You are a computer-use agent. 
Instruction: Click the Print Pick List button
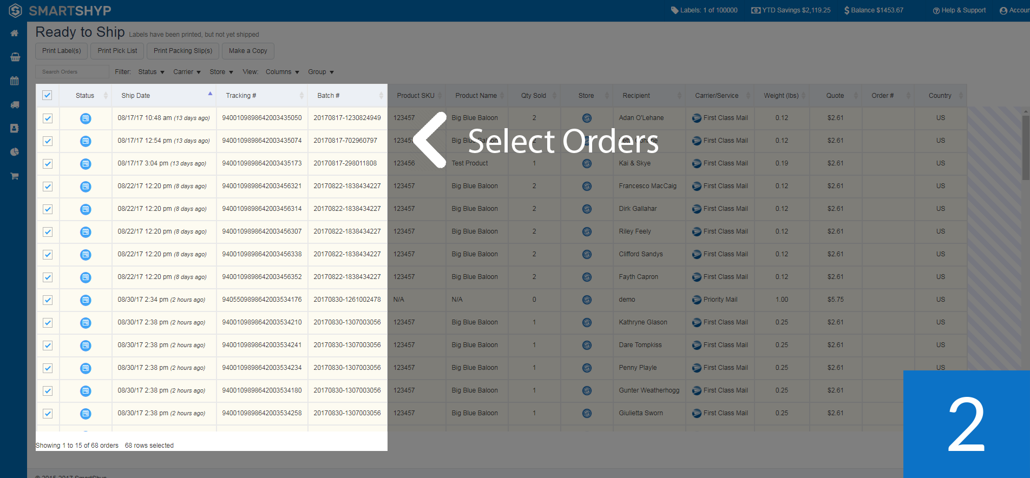click(x=117, y=51)
